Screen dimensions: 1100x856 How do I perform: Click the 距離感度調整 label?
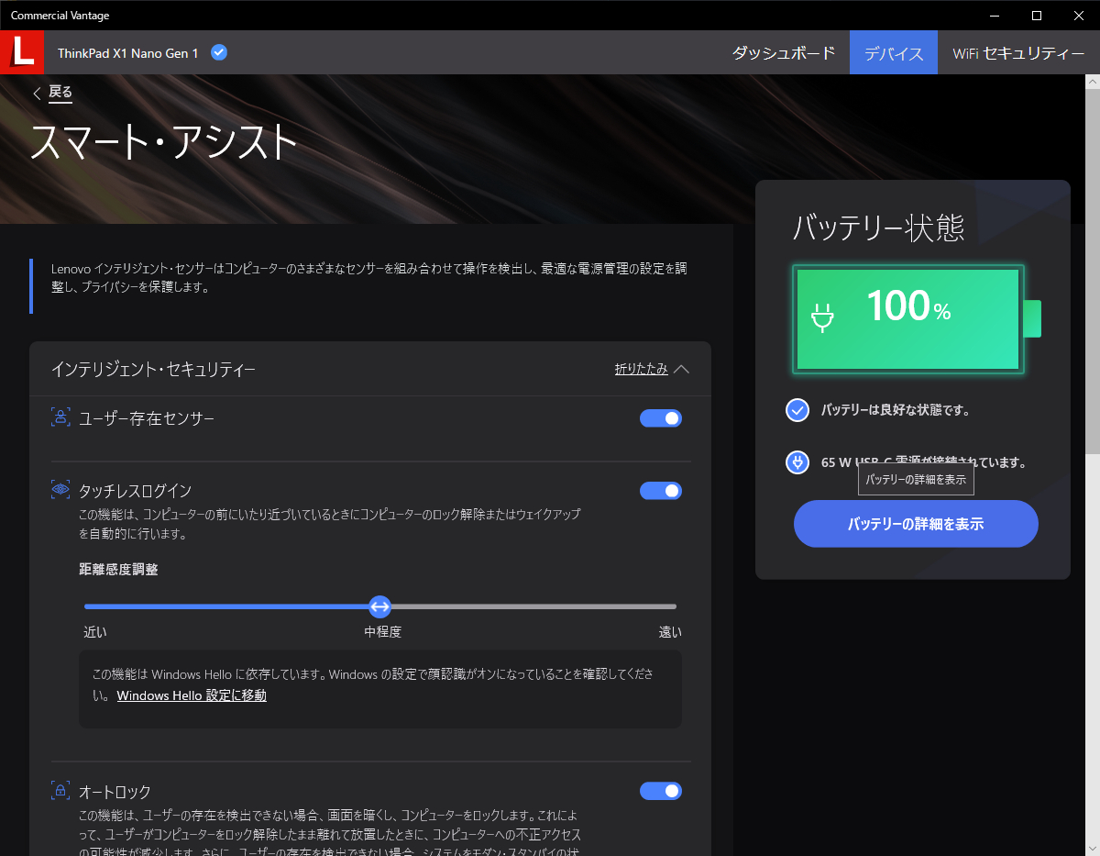click(118, 570)
